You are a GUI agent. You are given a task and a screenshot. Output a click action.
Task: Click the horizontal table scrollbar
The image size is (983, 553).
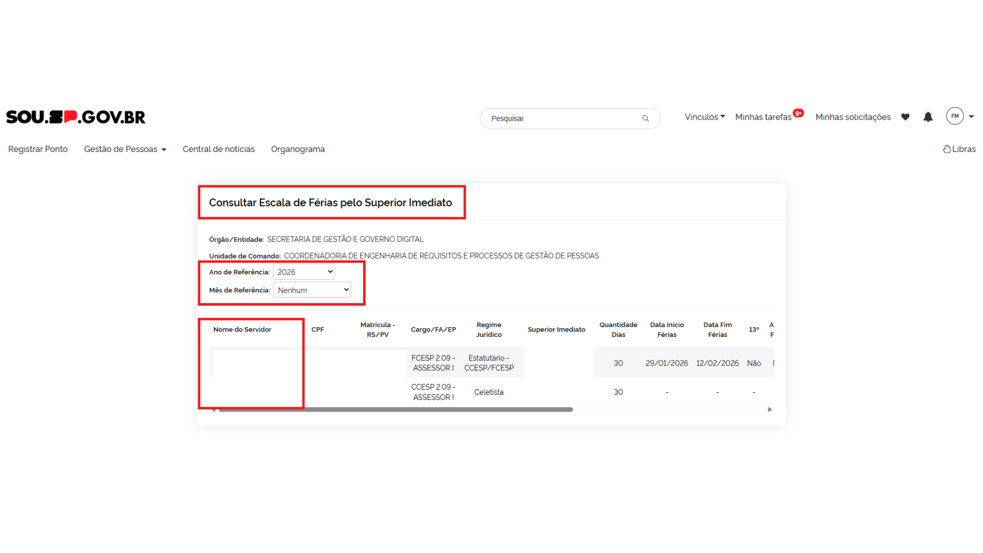(x=395, y=410)
